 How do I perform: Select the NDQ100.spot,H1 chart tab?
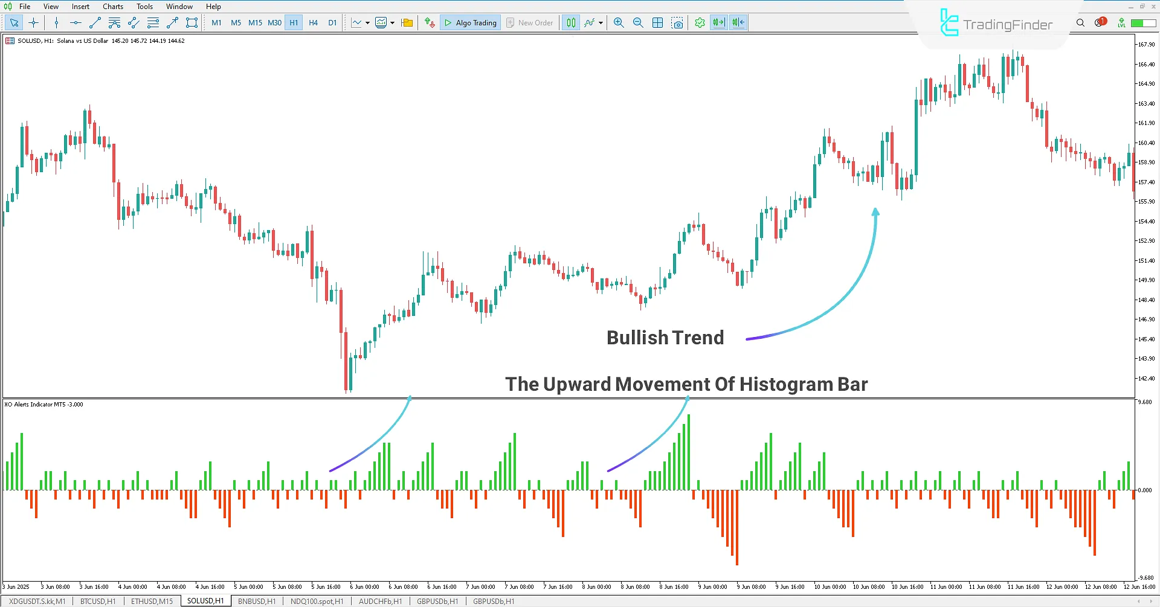317,601
